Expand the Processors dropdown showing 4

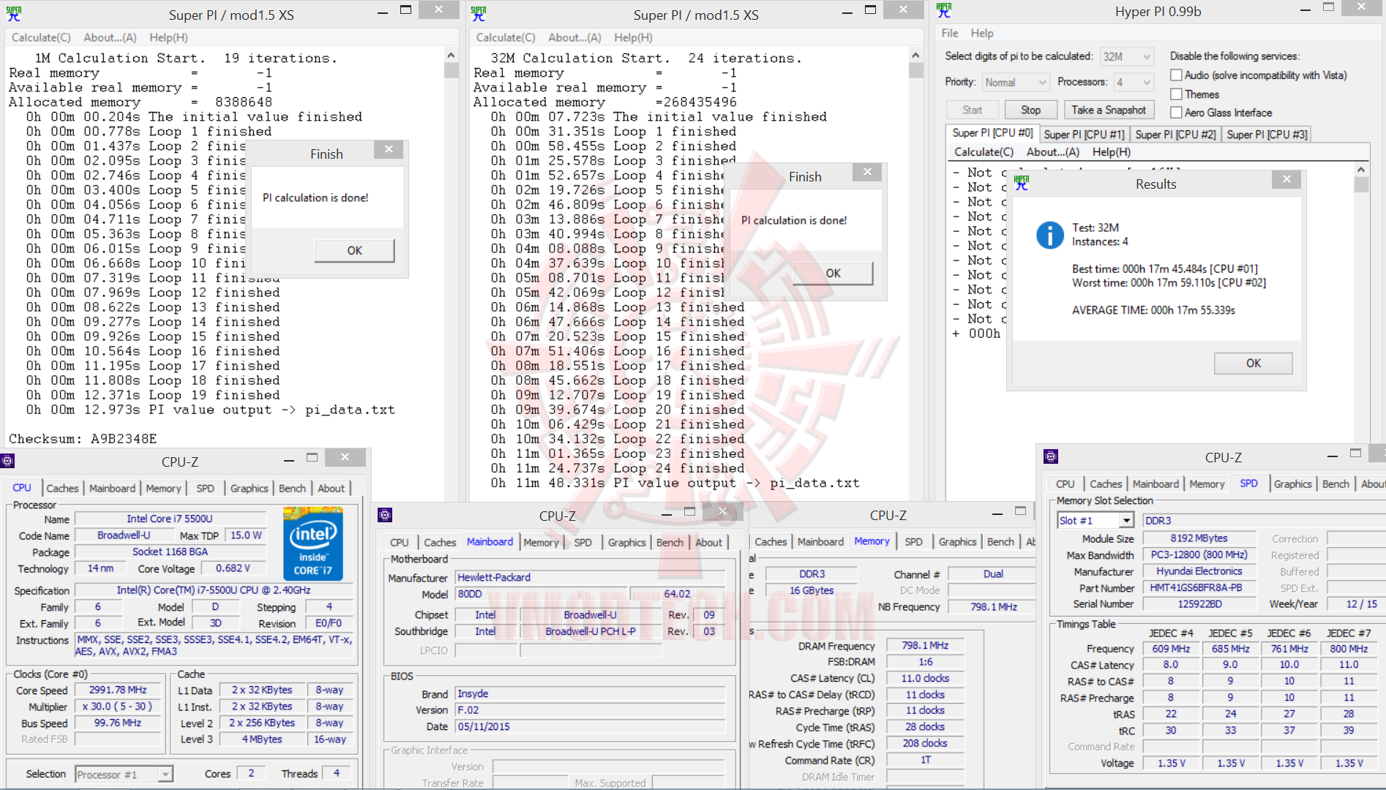click(1134, 83)
